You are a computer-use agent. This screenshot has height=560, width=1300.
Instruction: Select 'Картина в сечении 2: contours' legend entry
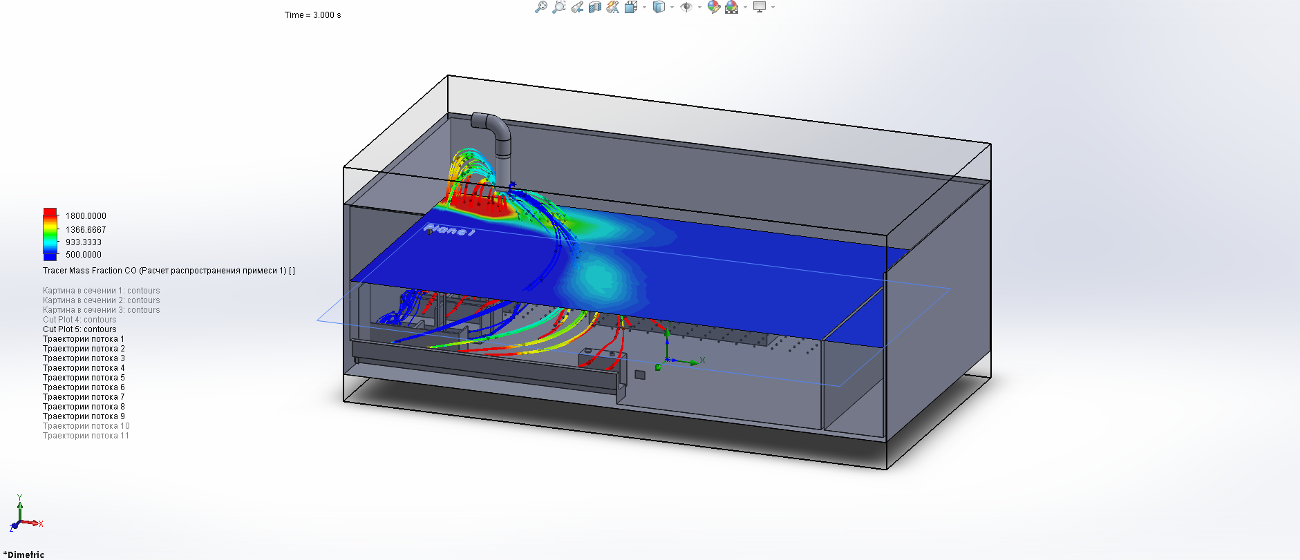tap(101, 300)
